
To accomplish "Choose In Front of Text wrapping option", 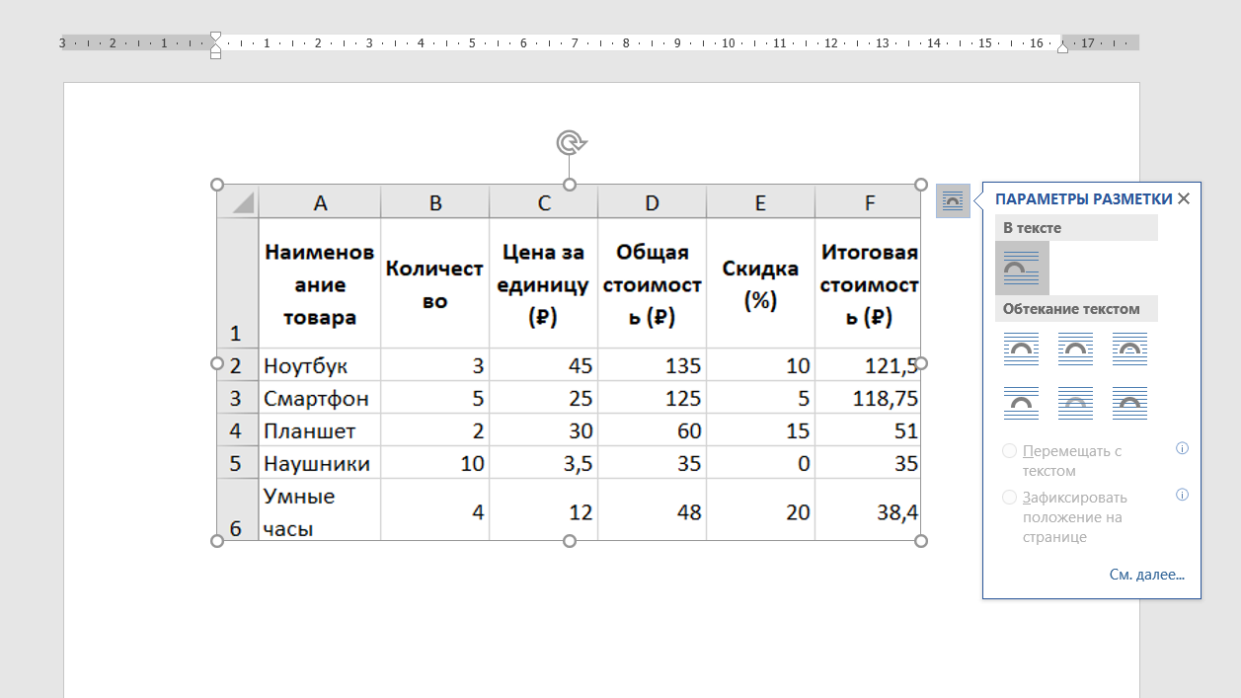I will (x=1129, y=403).
